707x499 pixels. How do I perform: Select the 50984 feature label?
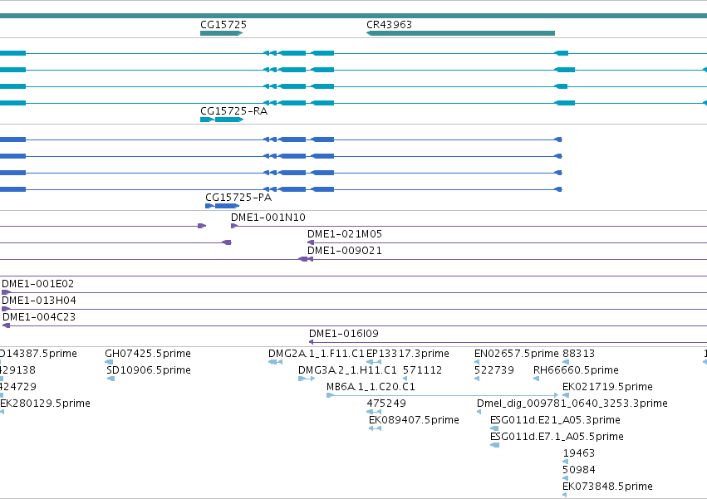578,470
